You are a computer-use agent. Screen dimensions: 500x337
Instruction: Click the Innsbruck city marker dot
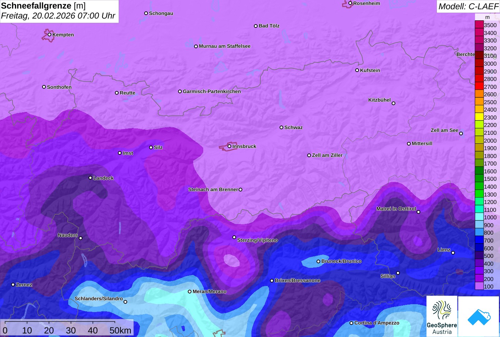point(229,146)
